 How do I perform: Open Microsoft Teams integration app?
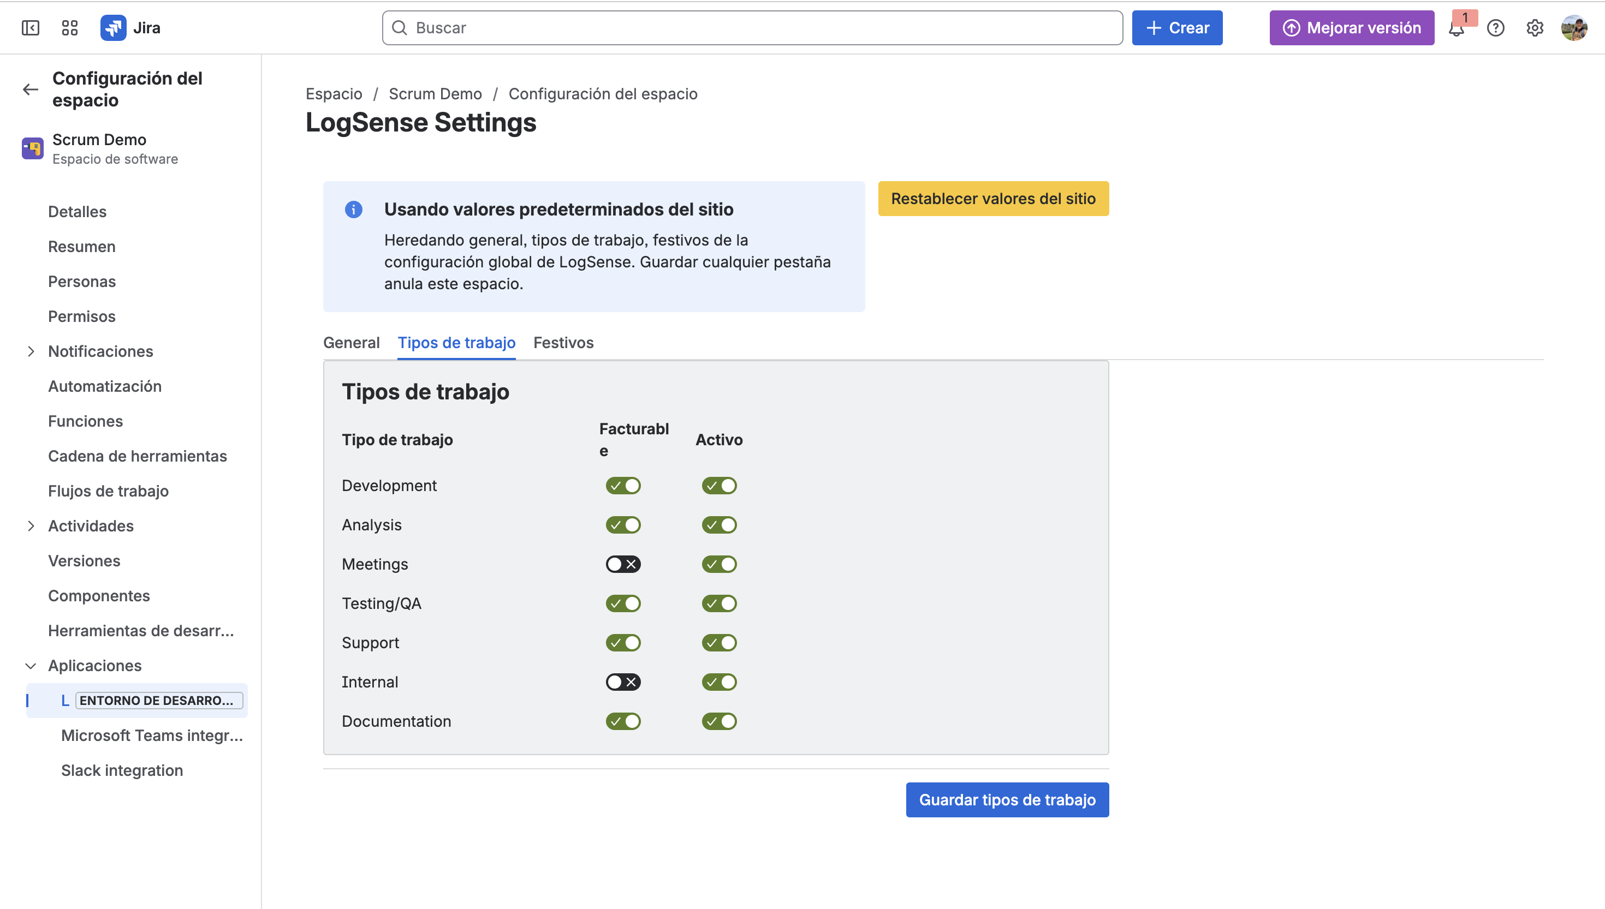pyautogui.click(x=152, y=736)
